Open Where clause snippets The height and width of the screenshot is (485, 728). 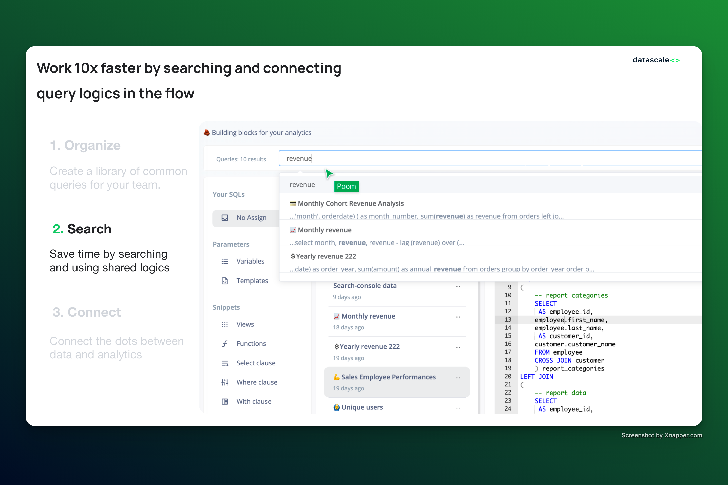[257, 382]
